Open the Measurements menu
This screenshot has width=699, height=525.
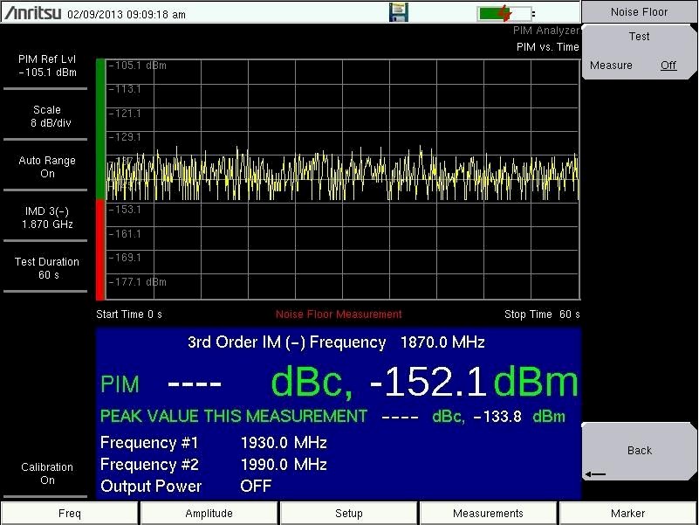point(488,514)
